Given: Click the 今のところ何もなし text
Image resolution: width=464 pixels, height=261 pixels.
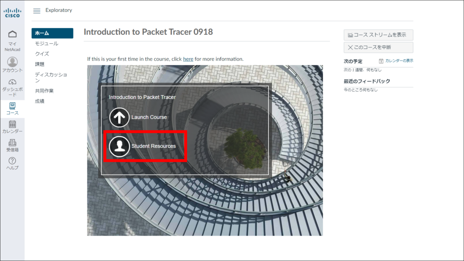Looking at the screenshot, I should click(x=360, y=90).
